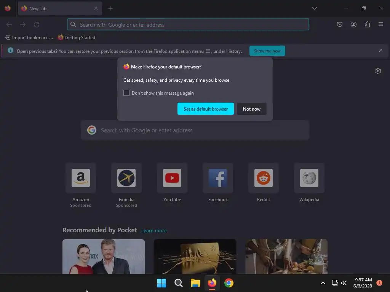Open the Extensions puzzle icon
The height and width of the screenshot is (292, 390).
[x=367, y=24]
